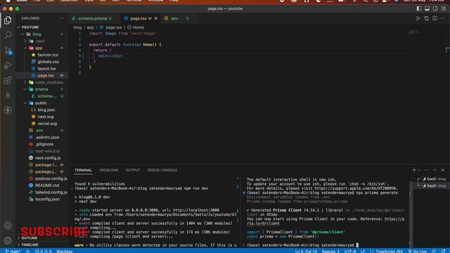The height and width of the screenshot is (253, 450).
Task: Click the editor minimap
Action: tap(414, 32)
